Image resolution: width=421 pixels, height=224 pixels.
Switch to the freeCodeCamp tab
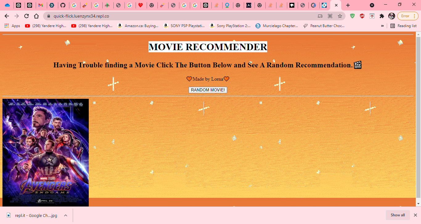pyautogui.click(x=248, y=5)
